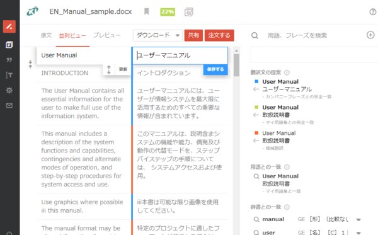Open the quotation marks phrases sidebar icon
Screen dimensions: 378x235
tap(9, 60)
